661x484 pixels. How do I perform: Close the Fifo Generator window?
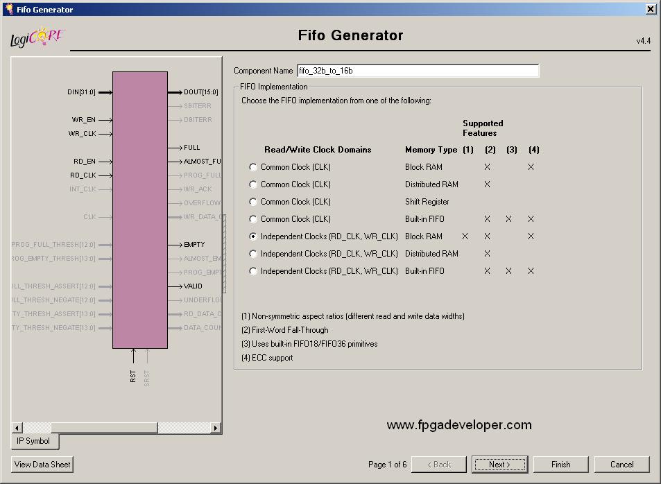pos(651,8)
